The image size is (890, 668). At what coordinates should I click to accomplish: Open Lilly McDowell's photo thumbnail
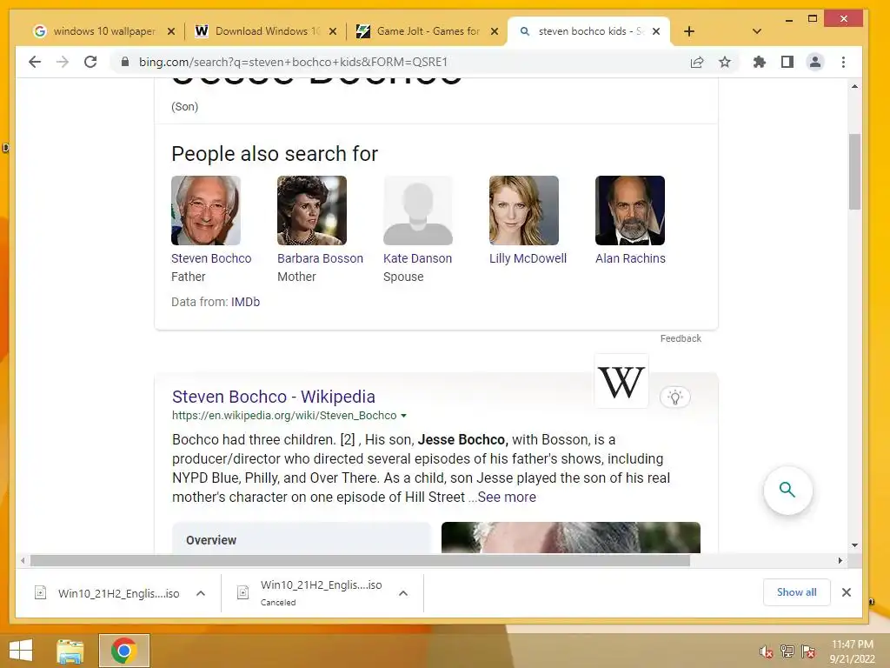point(524,210)
